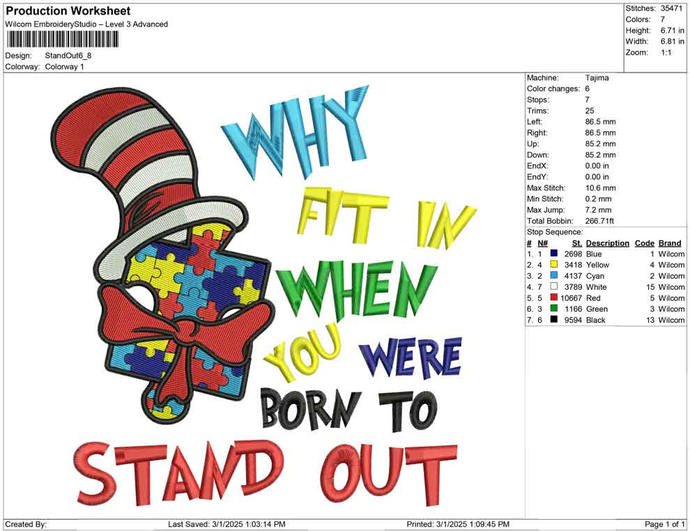Select the Color changes value '6'
Image resolution: width=690 pixels, height=531 pixels.
point(587,89)
